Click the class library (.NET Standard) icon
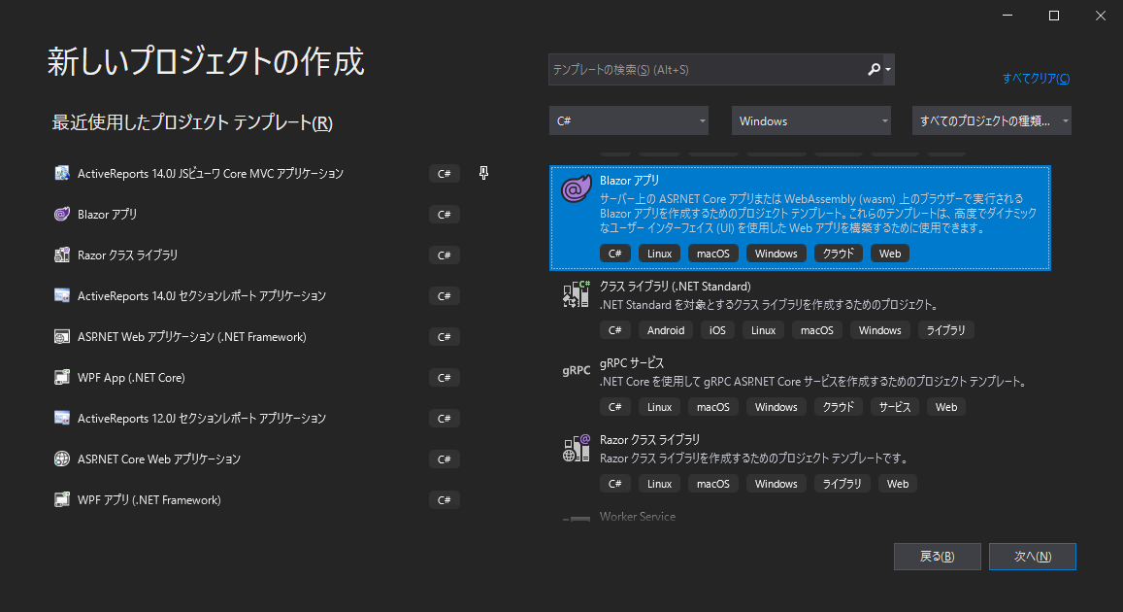The height and width of the screenshot is (612, 1123). click(x=577, y=293)
